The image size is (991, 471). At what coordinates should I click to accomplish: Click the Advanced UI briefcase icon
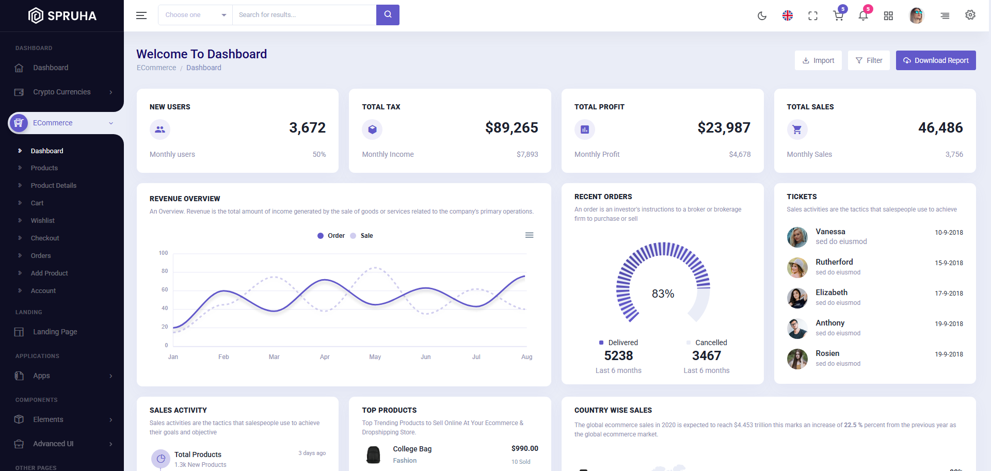[x=19, y=444]
